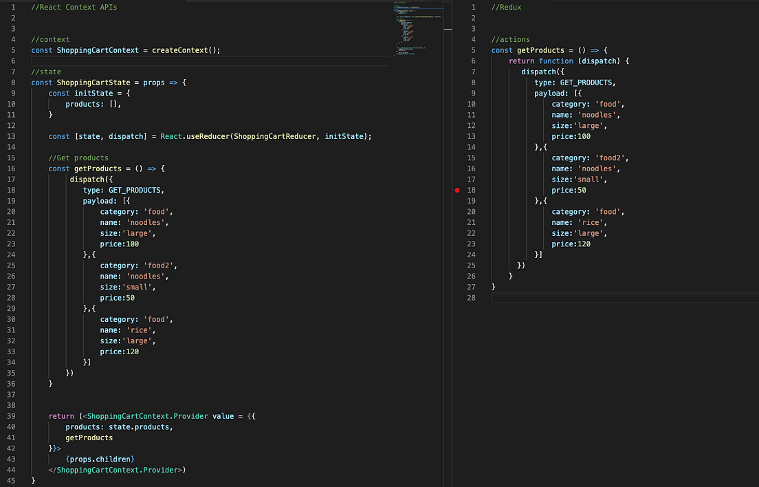Image resolution: width=759 pixels, height=487 pixels.
Task: Toggle the breakpoint on line 18 right file
Action: (457, 190)
